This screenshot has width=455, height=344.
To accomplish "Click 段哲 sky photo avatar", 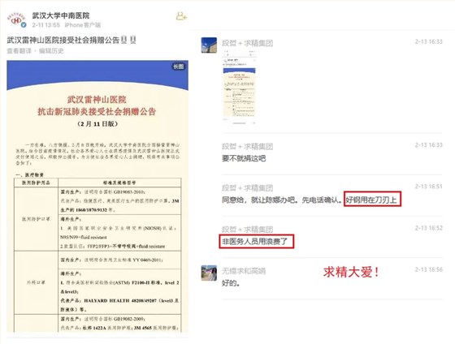I will tap(209, 45).
